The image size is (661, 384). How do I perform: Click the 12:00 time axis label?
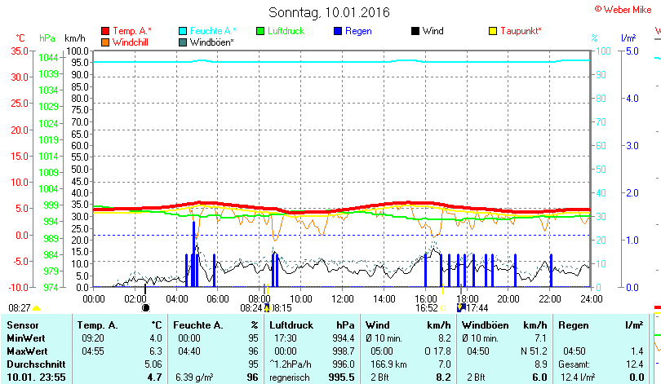pos(342,299)
